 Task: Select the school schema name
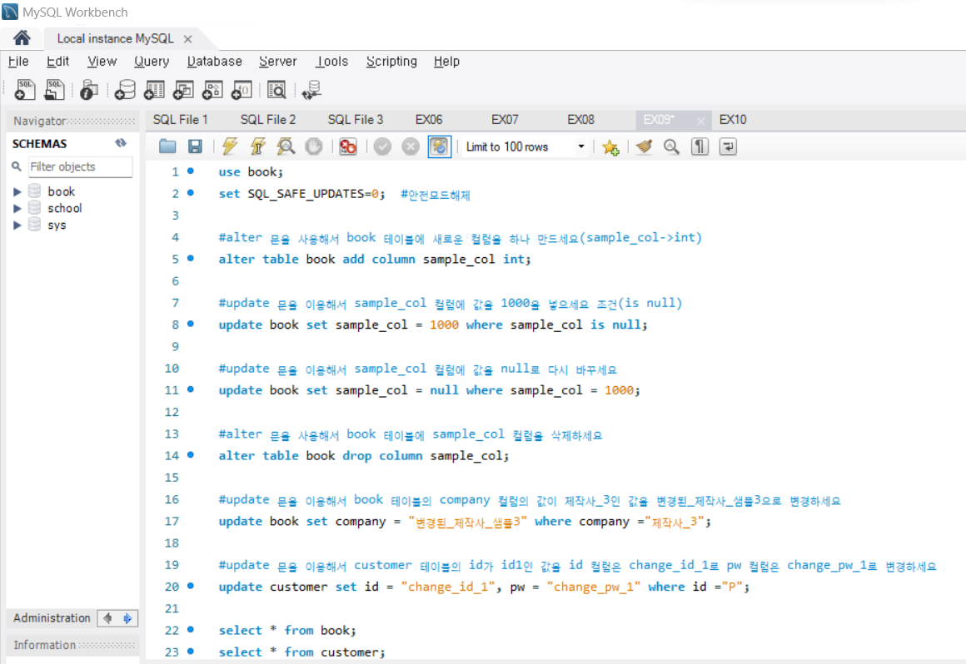pos(65,208)
